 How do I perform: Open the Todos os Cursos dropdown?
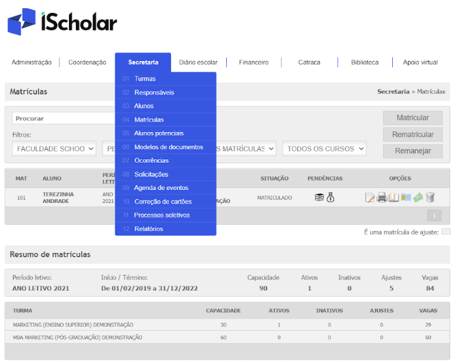pyautogui.click(x=325, y=148)
